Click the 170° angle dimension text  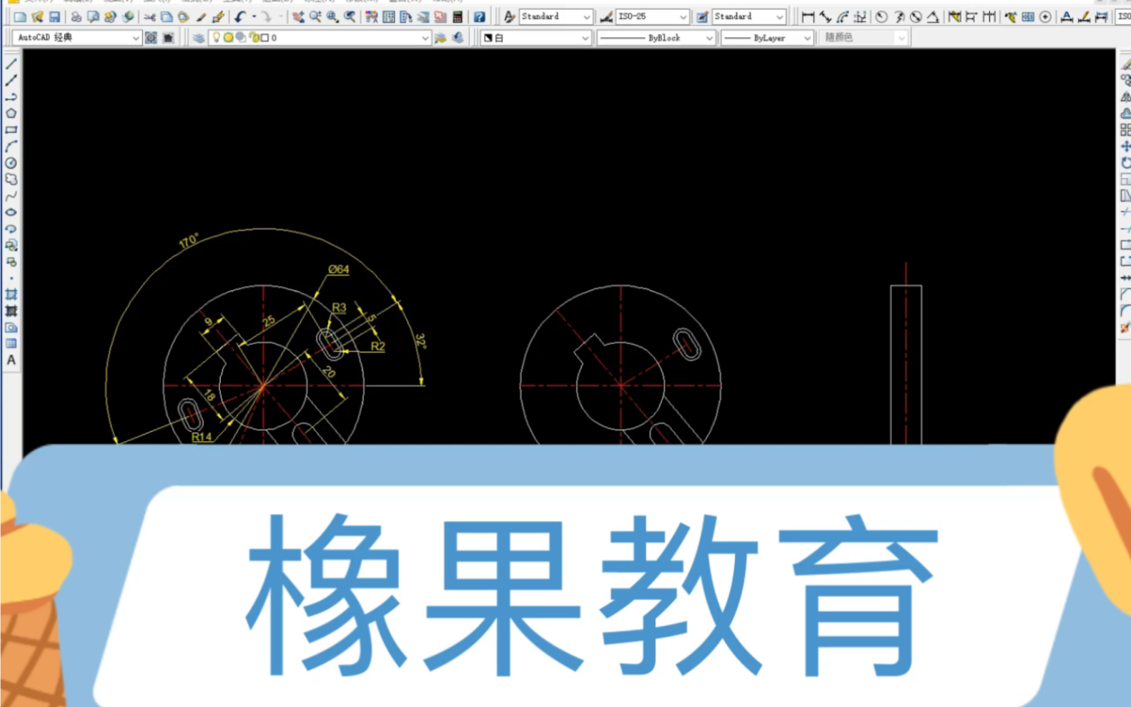(189, 241)
